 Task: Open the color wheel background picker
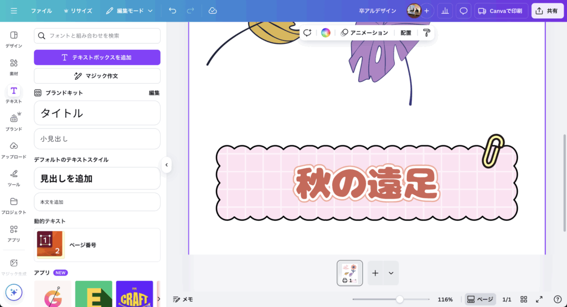(326, 33)
